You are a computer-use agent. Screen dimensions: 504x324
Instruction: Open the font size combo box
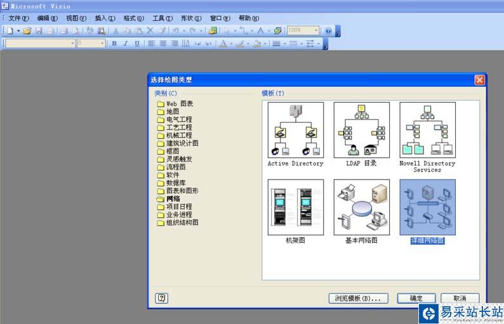click(91, 43)
